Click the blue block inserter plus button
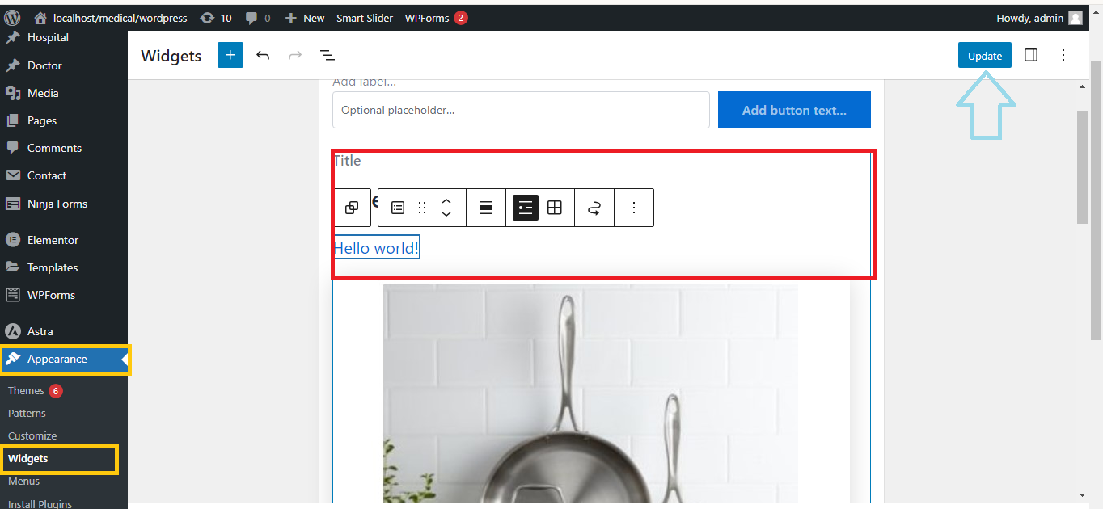 pos(230,55)
